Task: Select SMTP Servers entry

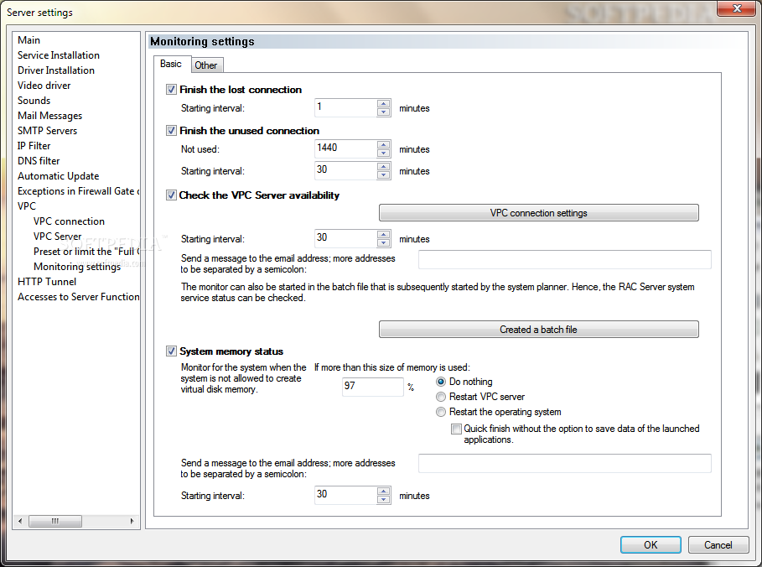Action: (47, 131)
